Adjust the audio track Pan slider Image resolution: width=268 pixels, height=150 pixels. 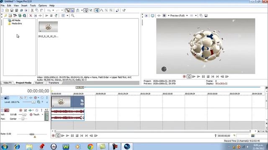[23, 119]
